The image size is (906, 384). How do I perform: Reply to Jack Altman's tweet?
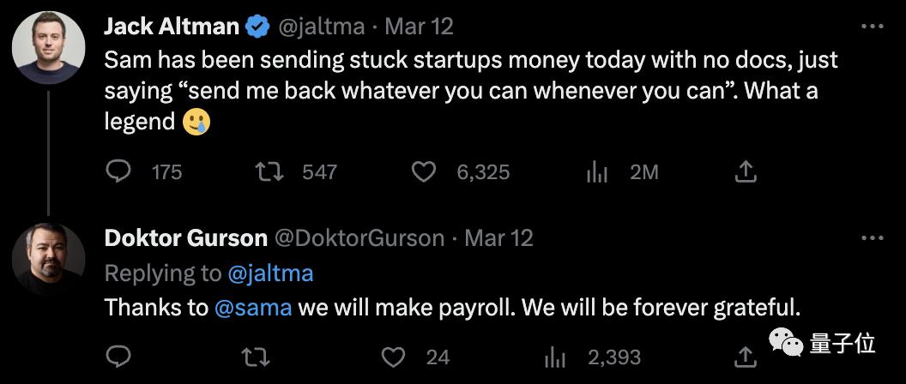(118, 172)
